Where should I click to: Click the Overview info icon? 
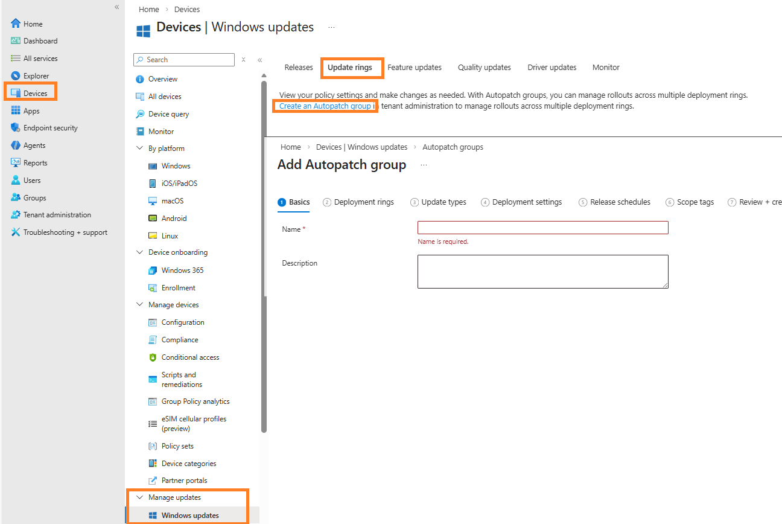click(x=140, y=79)
